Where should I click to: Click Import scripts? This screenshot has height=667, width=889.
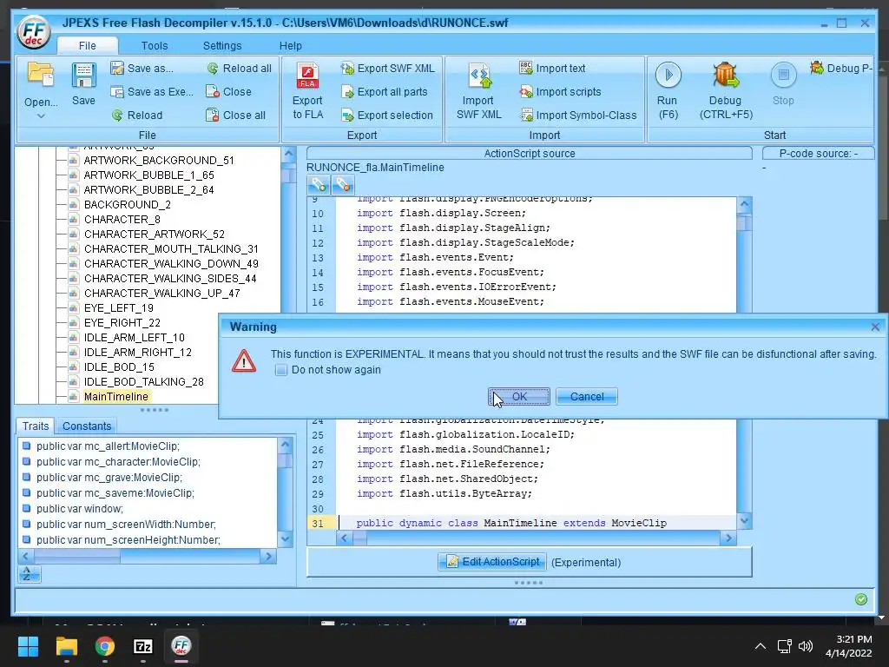click(560, 92)
